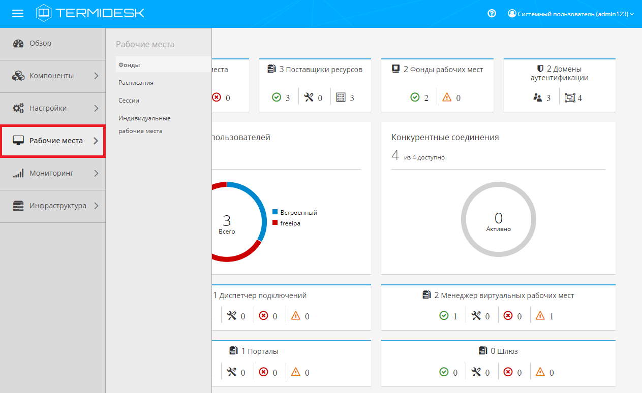Viewport: 642px width, 393px height.
Task: Select Фонды in the submenu
Action: pos(129,65)
